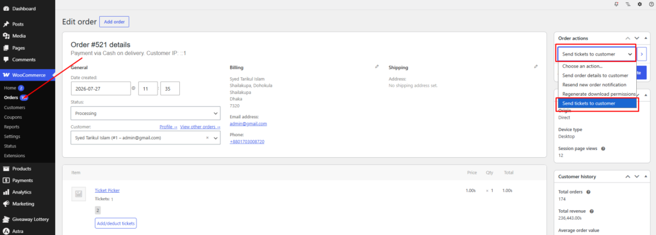Viewport: 656px width, 235px height.
Task: Click the 'Order #521 details' heading
Action: [101, 45]
